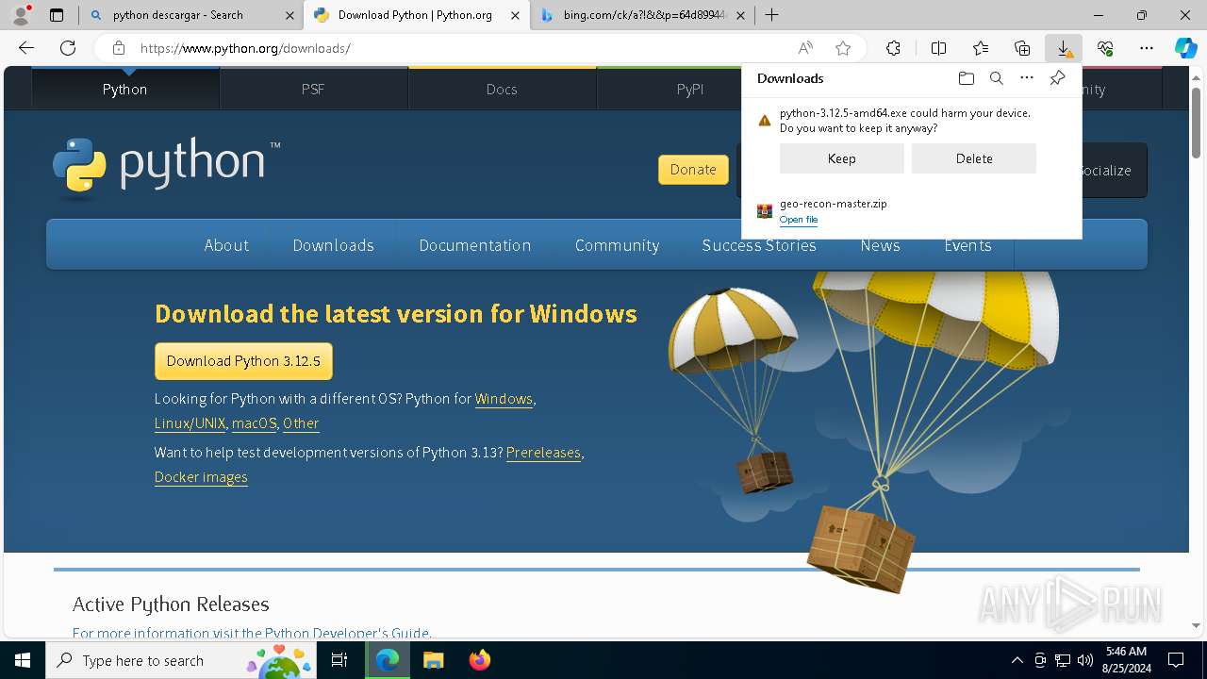Click the browser Back arrow
Viewport: 1207px width, 679px height.
tap(26, 48)
